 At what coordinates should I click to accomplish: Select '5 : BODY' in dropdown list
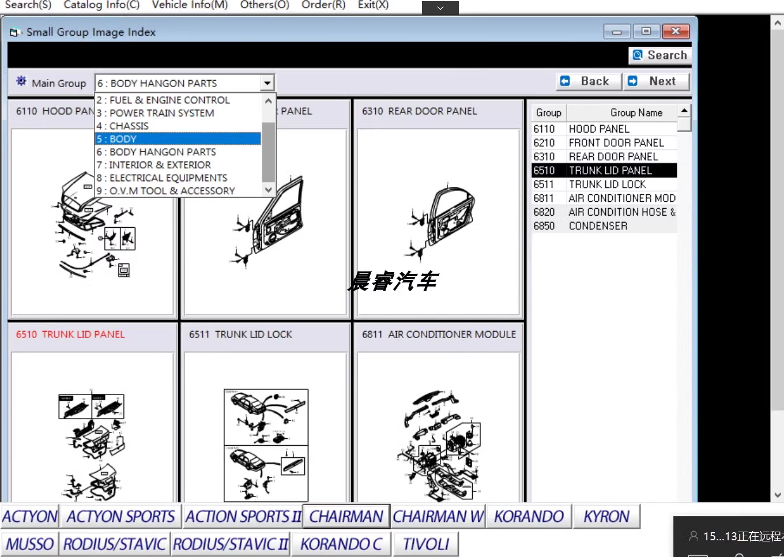(x=178, y=139)
